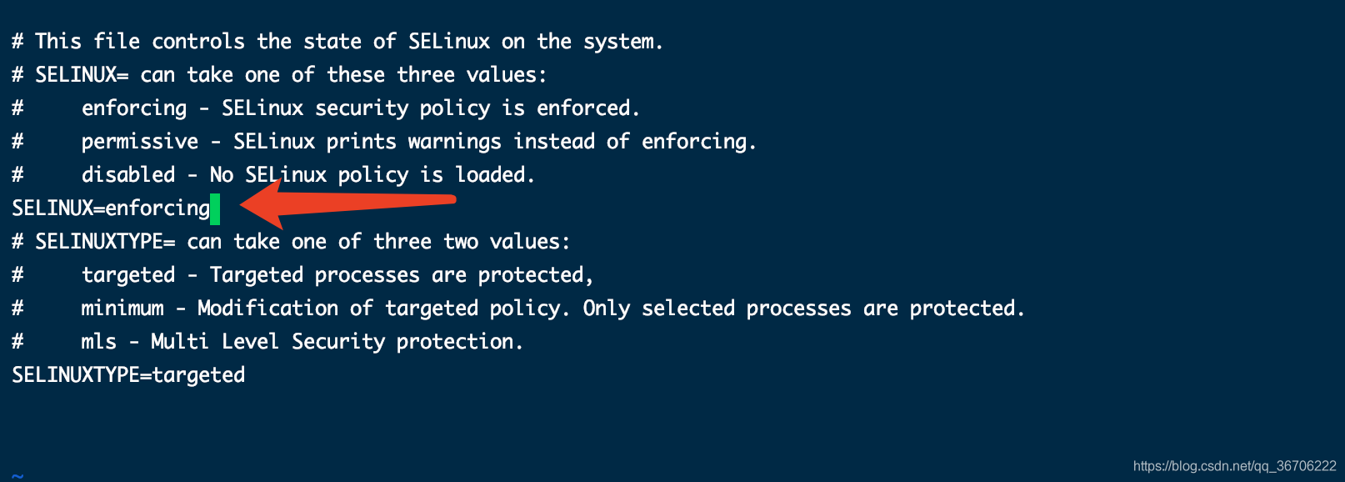This screenshot has height=482, width=1345.
Task: Click the 'enforcing - SELinux security policy' comment
Action: 326,108
